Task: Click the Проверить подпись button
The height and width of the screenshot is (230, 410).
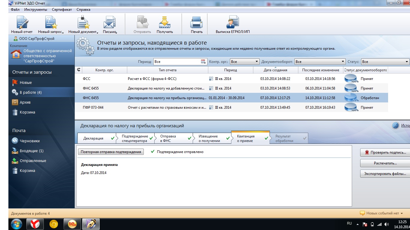Action: click(385, 152)
